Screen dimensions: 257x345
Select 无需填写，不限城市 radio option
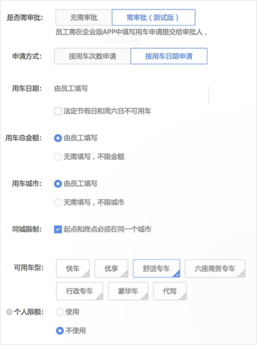tap(58, 202)
